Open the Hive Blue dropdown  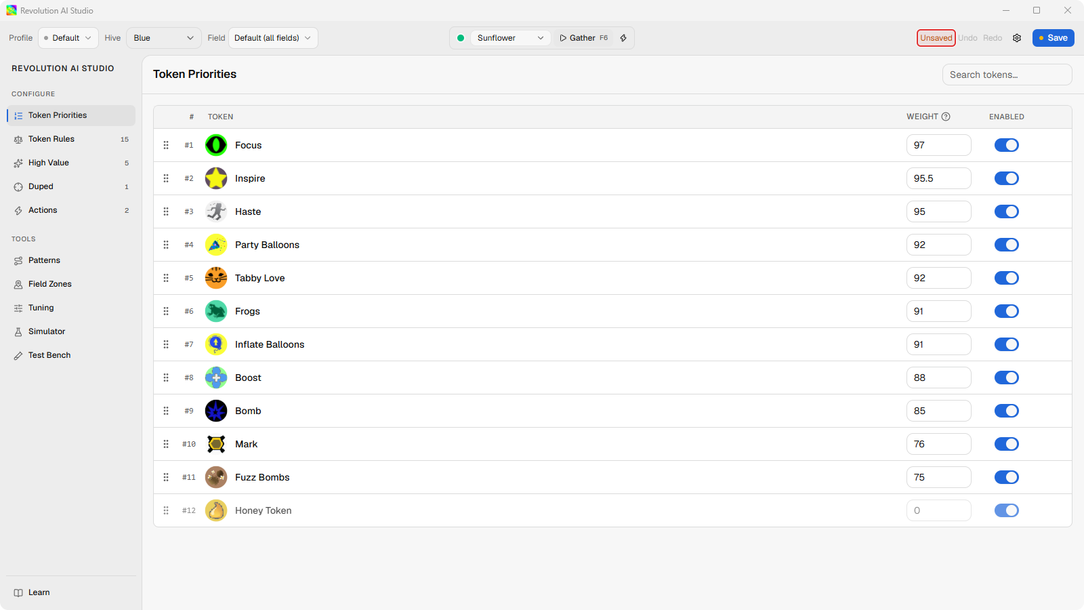[164, 38]
